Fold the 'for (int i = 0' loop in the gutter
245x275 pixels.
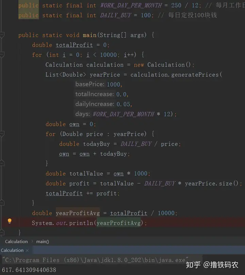[2, 55]
